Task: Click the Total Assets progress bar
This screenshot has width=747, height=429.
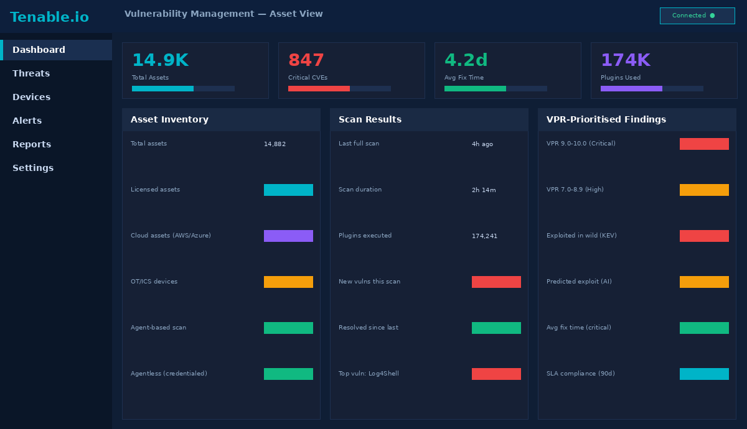Action: point(183,88)
